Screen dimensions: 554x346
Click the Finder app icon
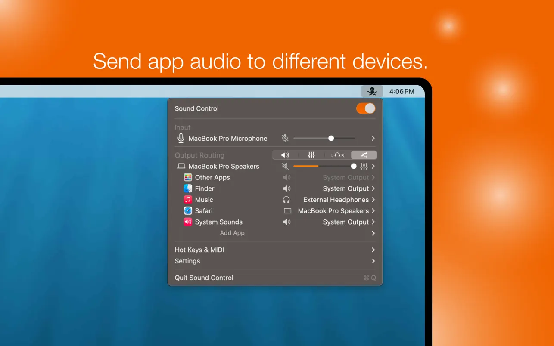pos(188,188)
